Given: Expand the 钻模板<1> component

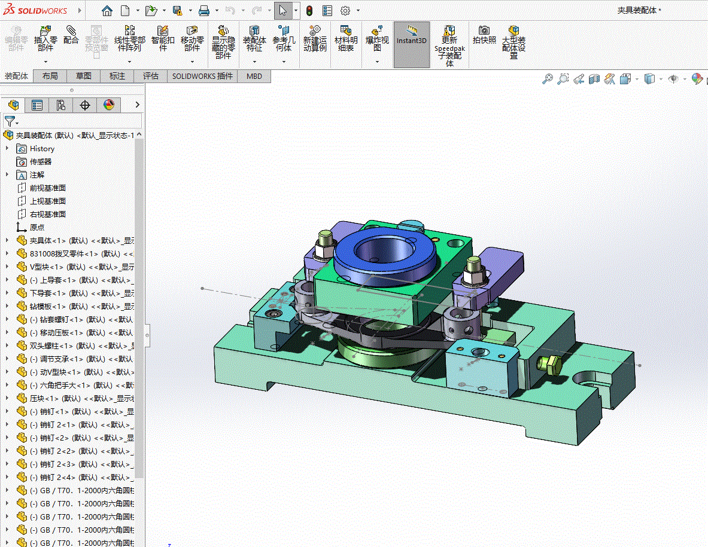Looking at the screenshot, I should 7,305.
